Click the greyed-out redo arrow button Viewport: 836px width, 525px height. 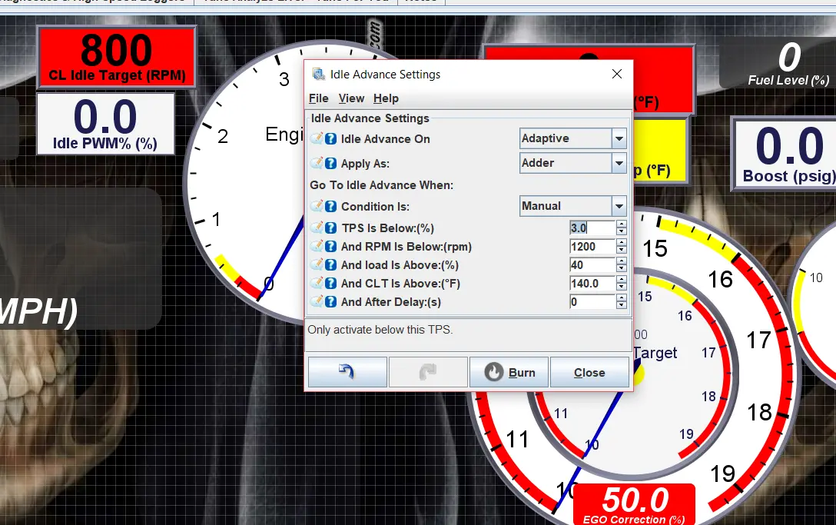click(428, 372)
